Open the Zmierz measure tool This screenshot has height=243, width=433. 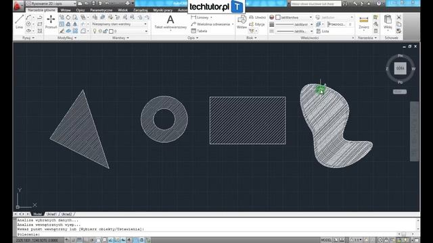364,22
